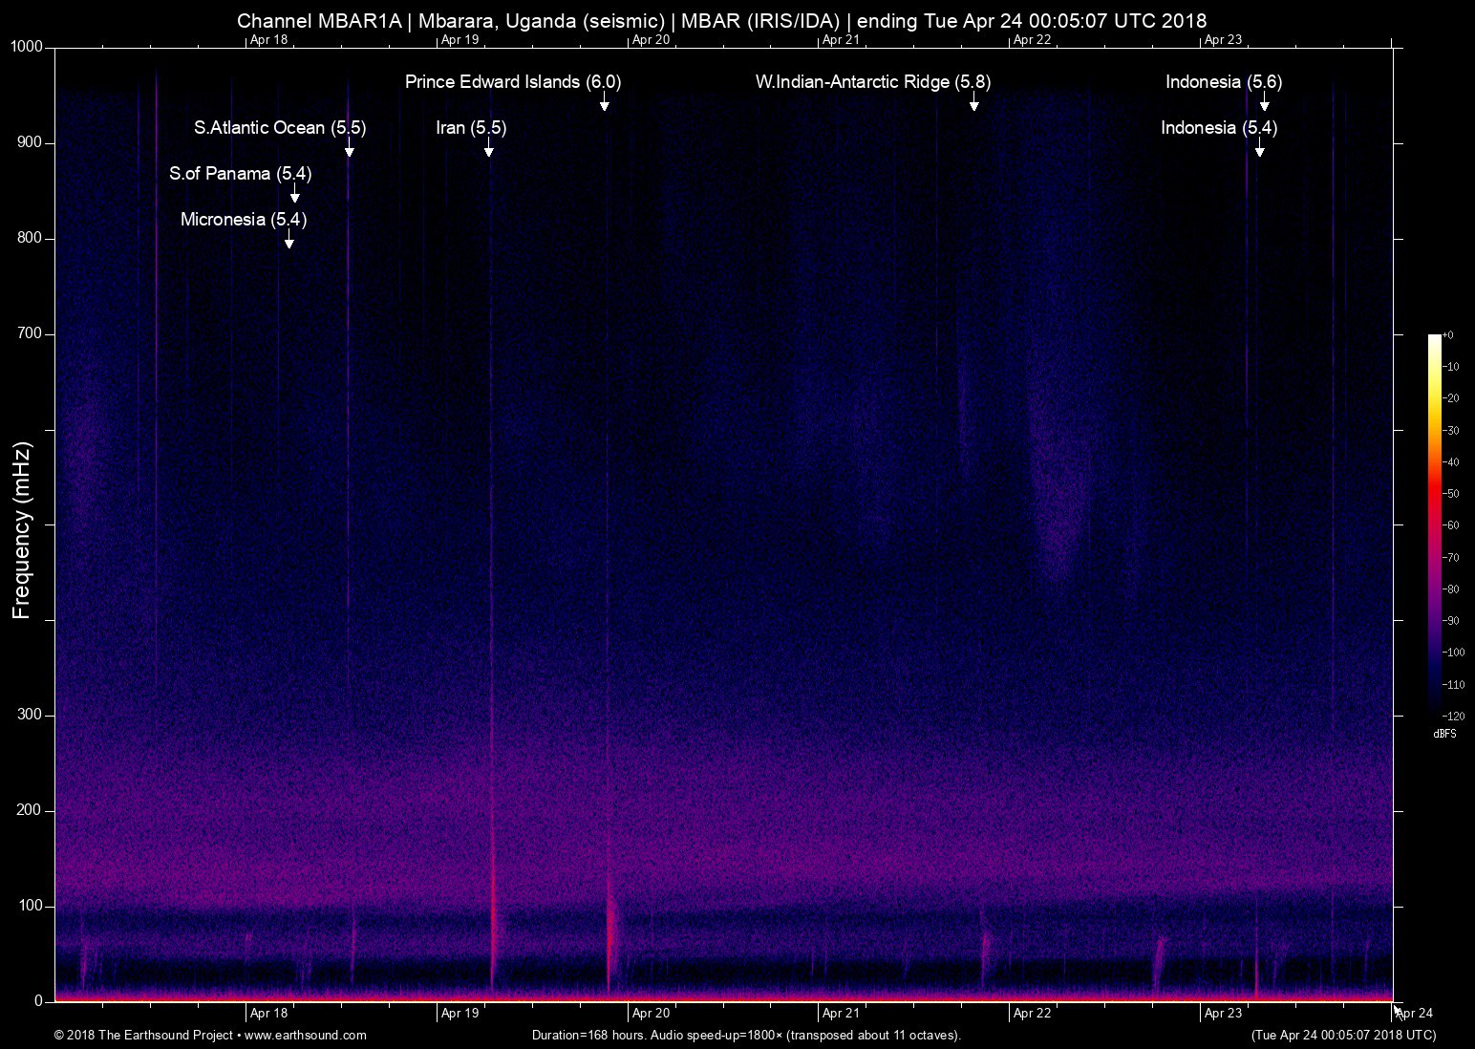Click the arrow beneath Indonesia (5.4) label
Image resolution: width=1475 pixels, height=1049 pixels.
click(1259, 149)
